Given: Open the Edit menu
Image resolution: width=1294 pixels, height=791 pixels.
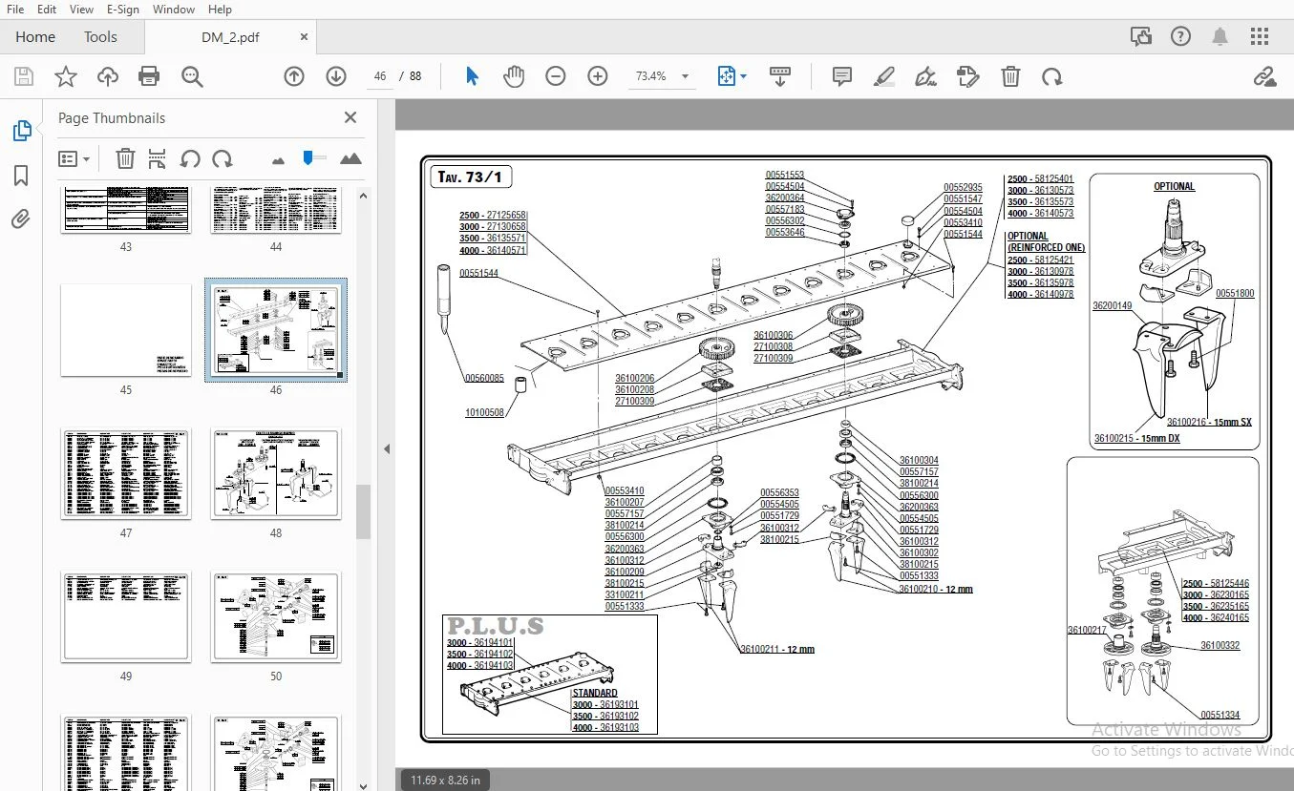Looking at the screenshot, I should pyautogui.click(x=47, y=10).
